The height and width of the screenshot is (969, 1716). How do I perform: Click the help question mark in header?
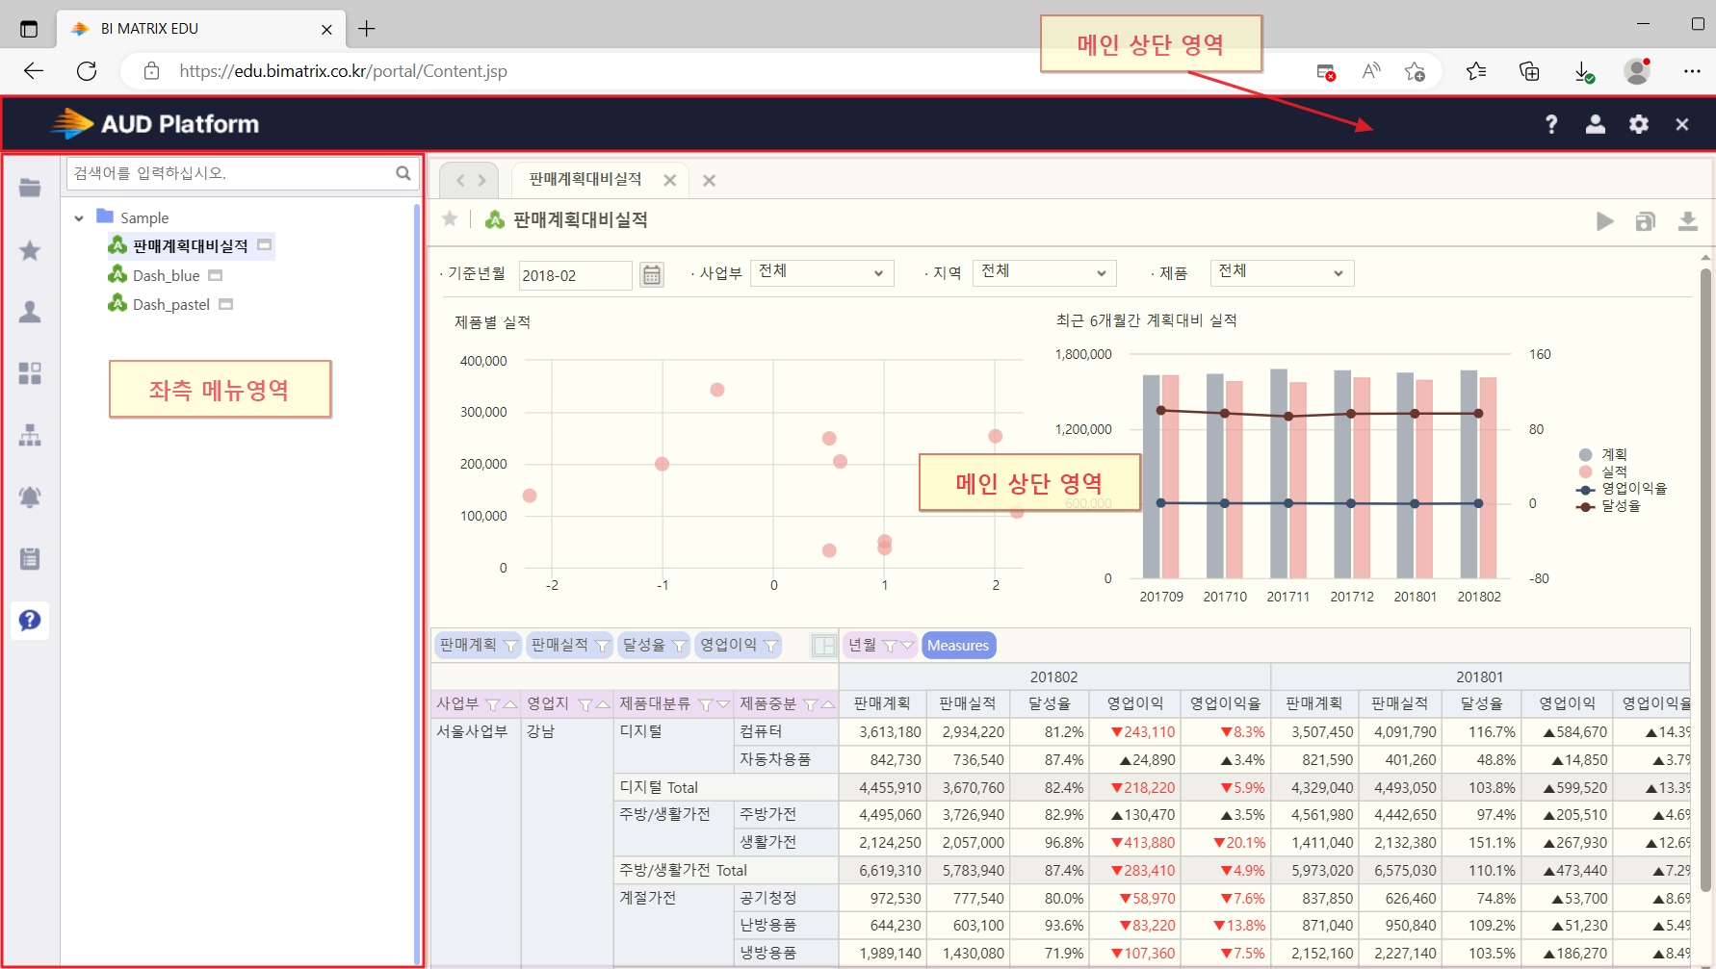[1551, 124]
